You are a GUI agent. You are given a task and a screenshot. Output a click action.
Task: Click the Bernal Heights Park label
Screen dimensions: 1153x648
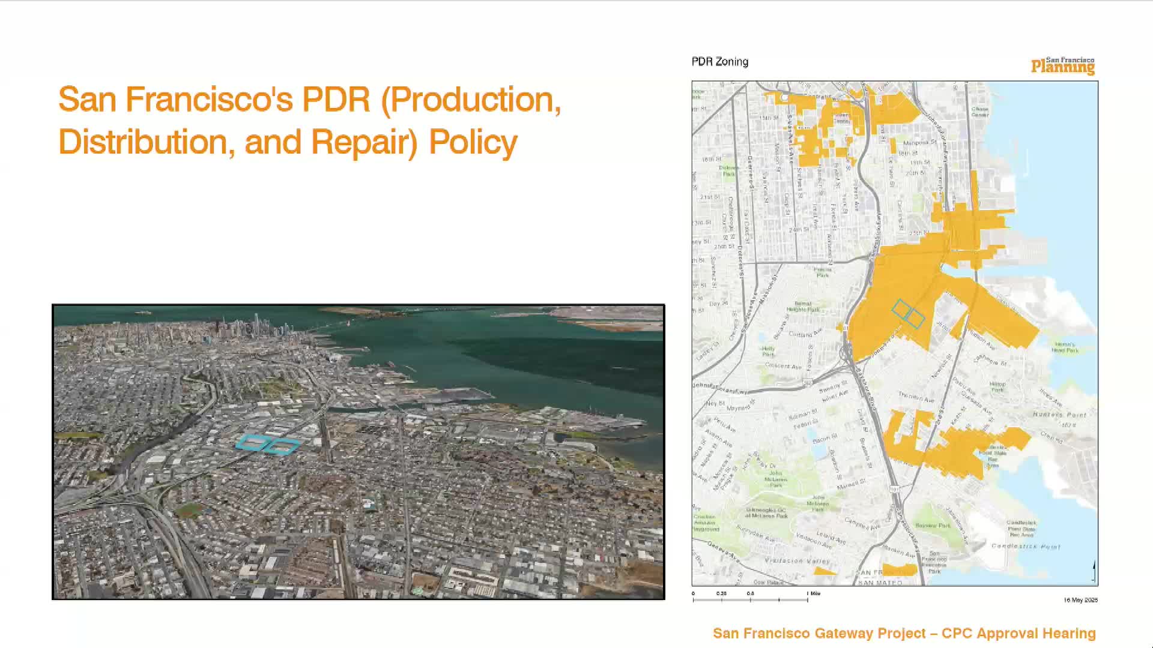point(803,307)
